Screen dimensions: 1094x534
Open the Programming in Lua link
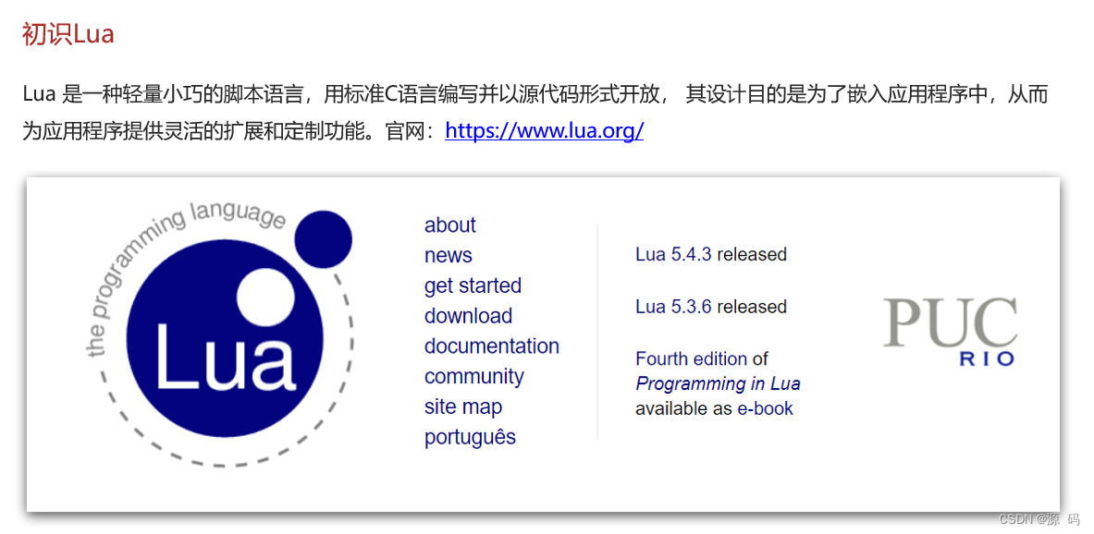click(718, 384)
